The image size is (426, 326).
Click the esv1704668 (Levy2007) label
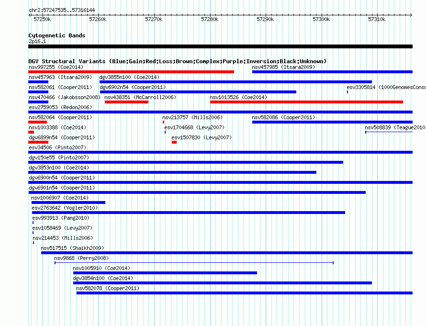click(194, 127)
